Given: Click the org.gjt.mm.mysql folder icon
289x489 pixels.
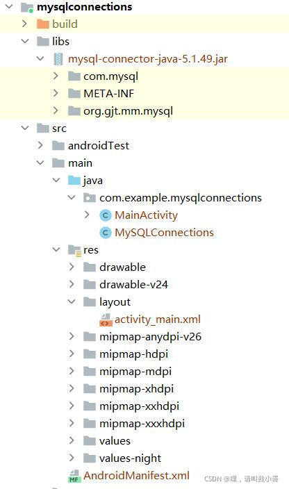Looking at the screenshot, I should [74, 111].
